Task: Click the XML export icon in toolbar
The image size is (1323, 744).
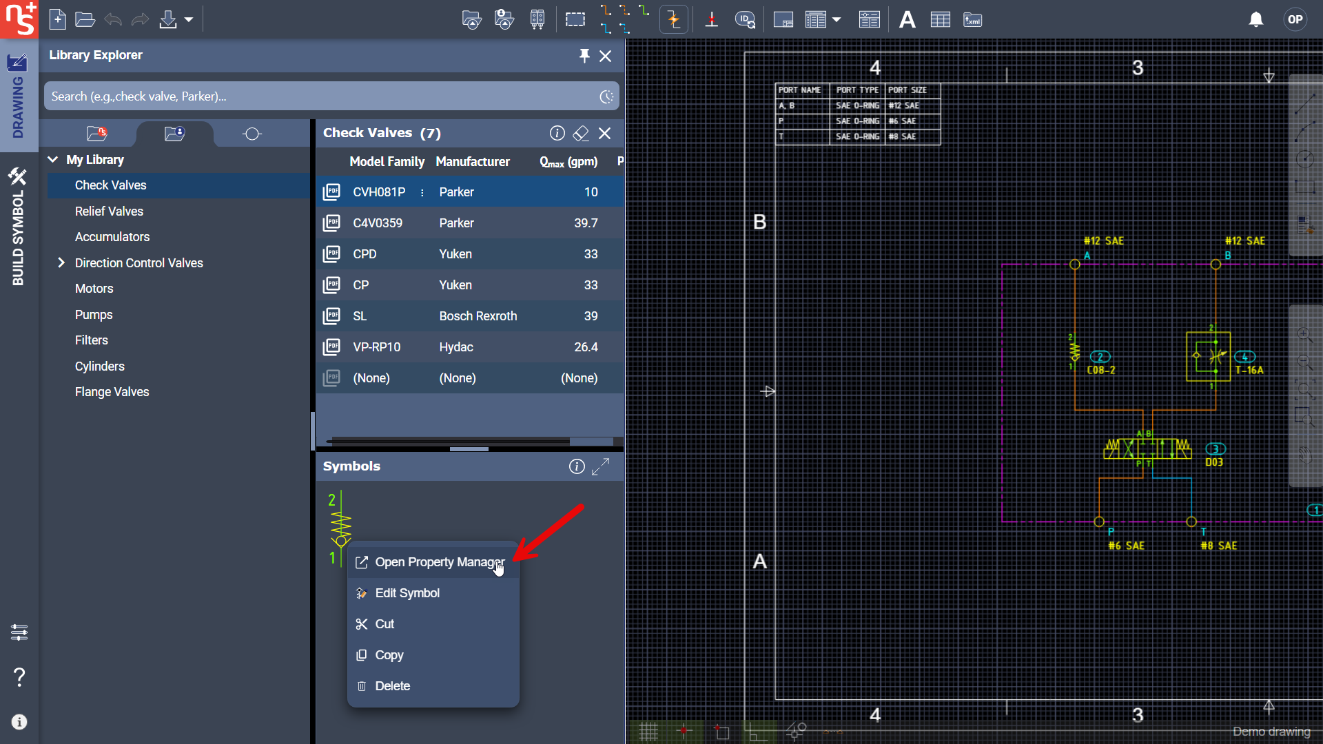Action: pos(972,20)
